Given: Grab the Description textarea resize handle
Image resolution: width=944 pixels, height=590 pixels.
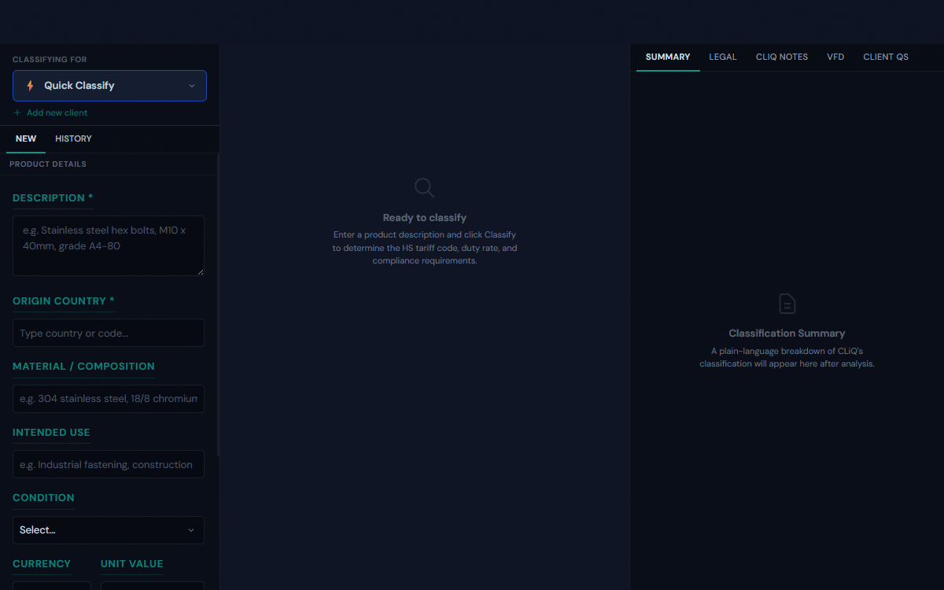Looking at the screenshot, I should (x=201, y=272).
